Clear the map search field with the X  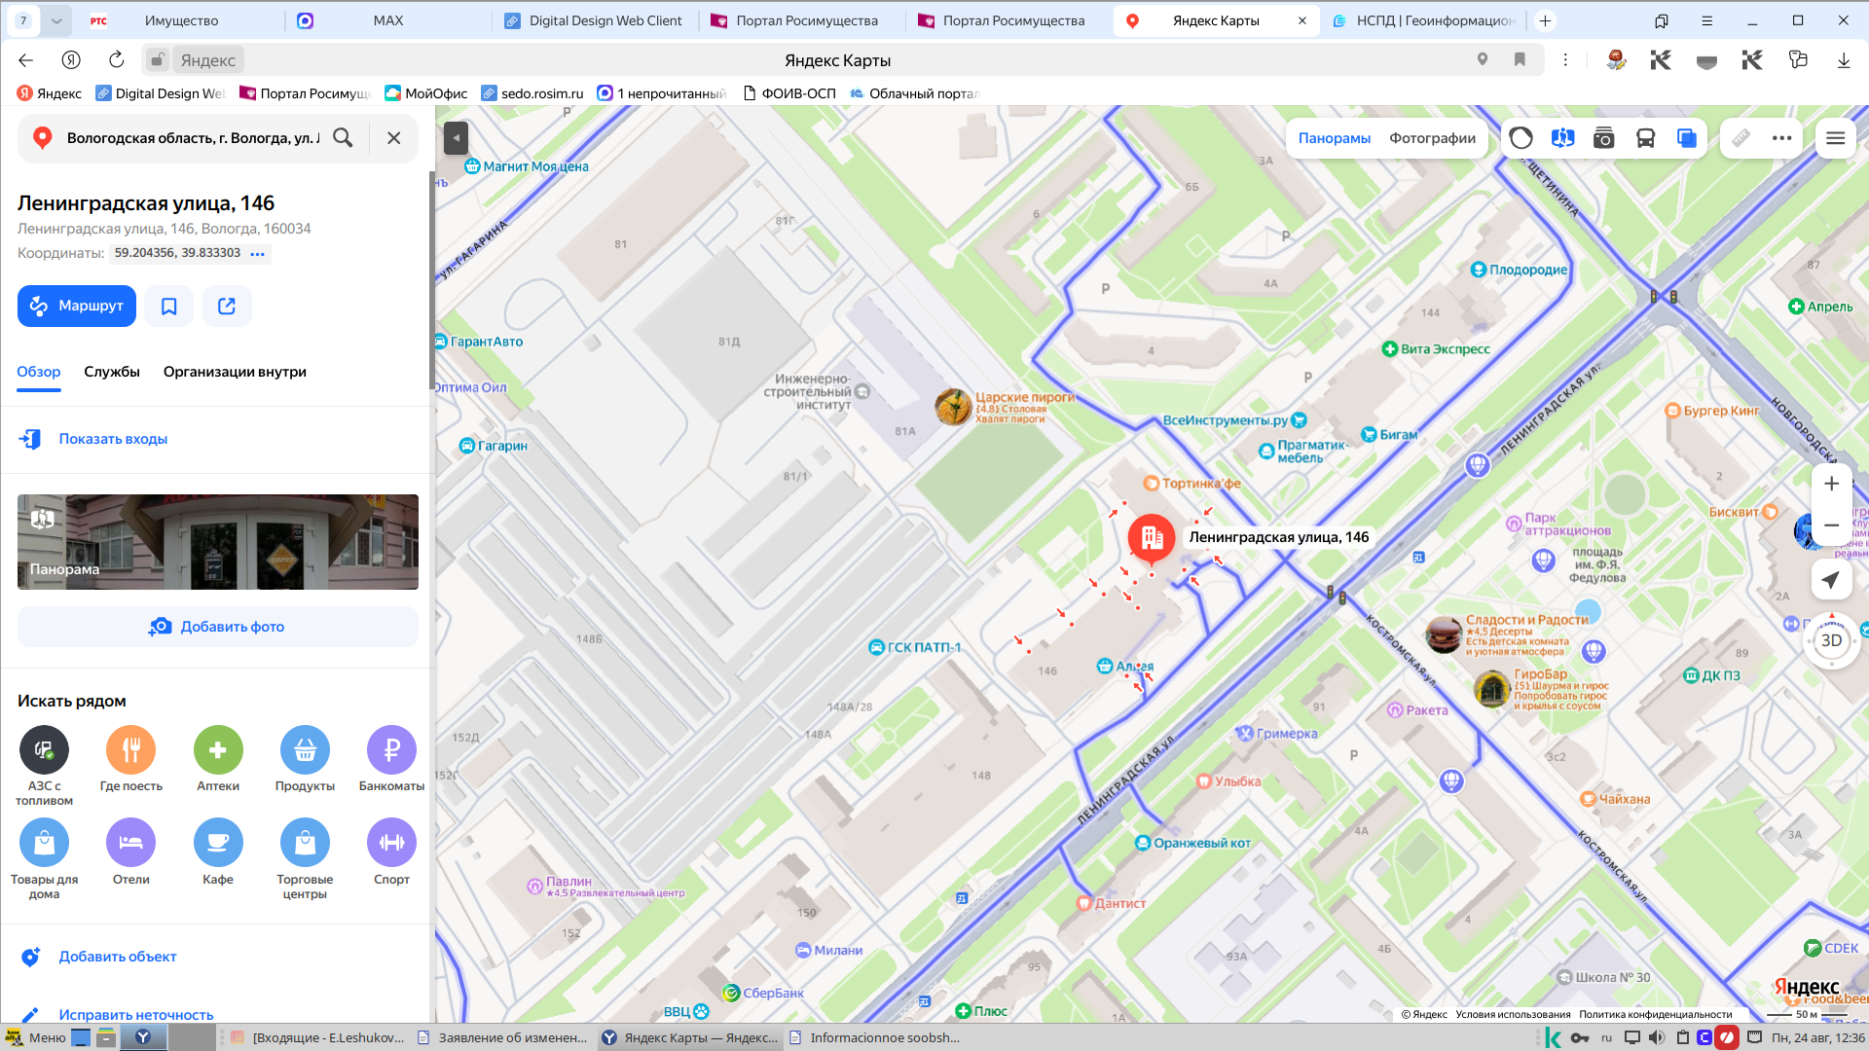coord(394,138)
